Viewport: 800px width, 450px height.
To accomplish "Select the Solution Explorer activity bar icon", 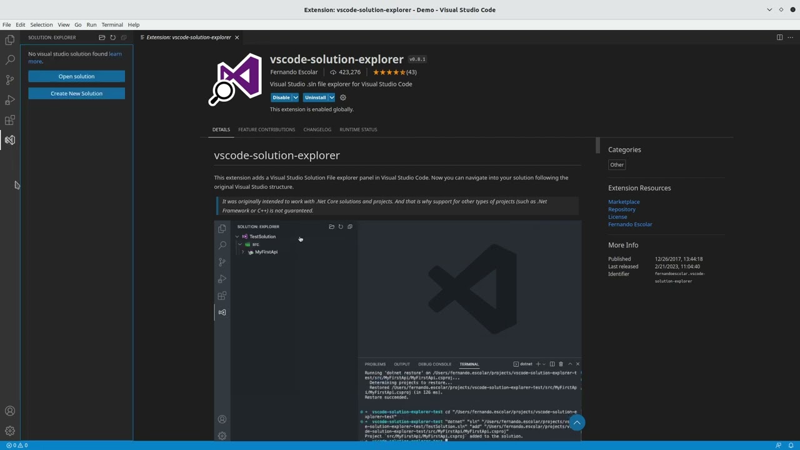I will 10,140.
